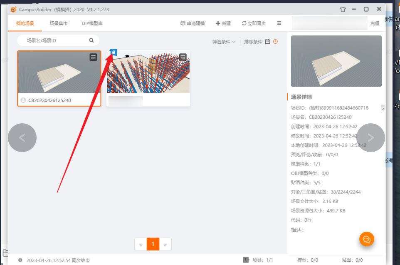Go to the last page with »
Viewport: 400px width, 265px height.
[x=165, y=244]
